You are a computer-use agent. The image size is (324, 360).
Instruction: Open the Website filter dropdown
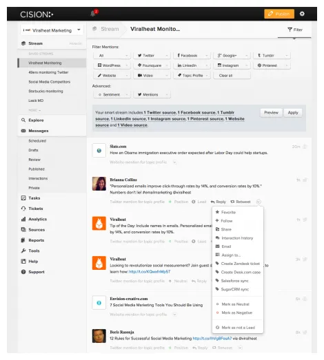112,75
